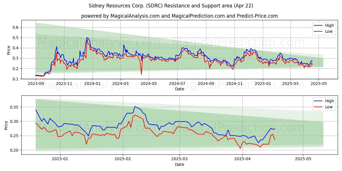
Task: Click the '2025-05' x-axis label in top chart
Action: click(319, 84)
